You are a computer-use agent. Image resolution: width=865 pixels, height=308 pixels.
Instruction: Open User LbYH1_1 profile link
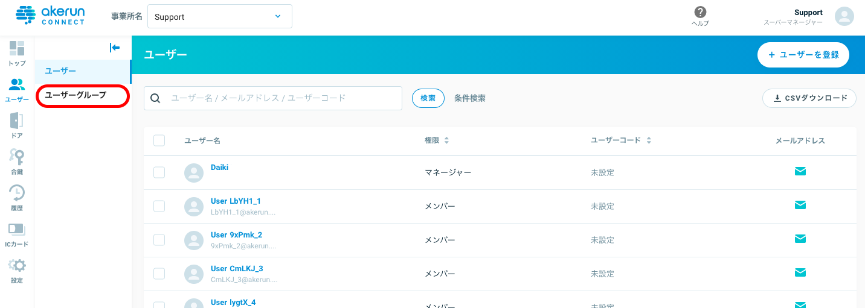(236, 201)
